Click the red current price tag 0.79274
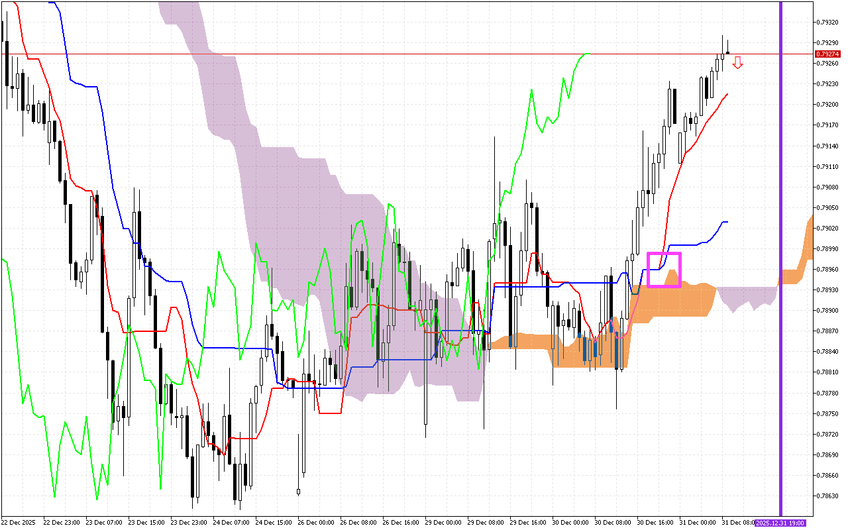The height and width of the screenshot is (530, 848). tap(827, 54)
